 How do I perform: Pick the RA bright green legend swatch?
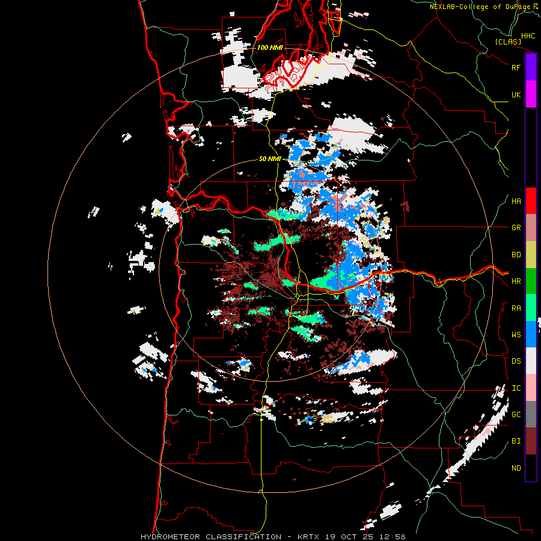pyautogui.click(x=531, y=308)
